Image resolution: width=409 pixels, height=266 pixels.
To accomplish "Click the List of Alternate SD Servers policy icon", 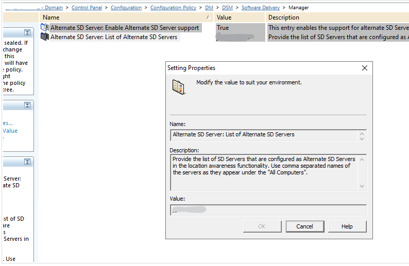I will (x=45, y=37).
